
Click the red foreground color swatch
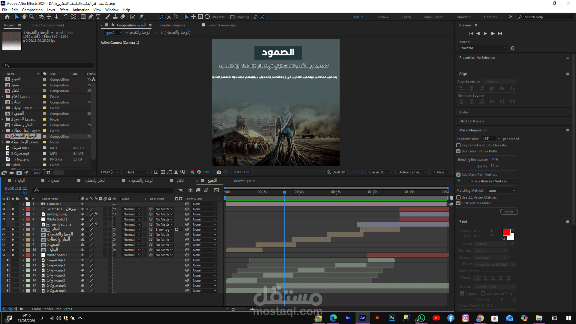click(x=506, y=232)
